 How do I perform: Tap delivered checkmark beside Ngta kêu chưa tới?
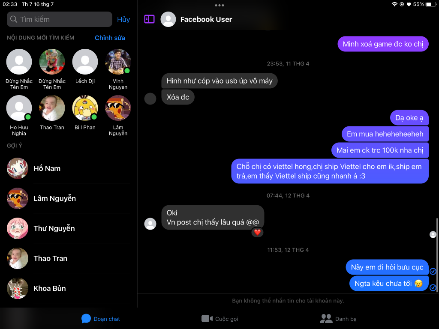pos(433,287)
